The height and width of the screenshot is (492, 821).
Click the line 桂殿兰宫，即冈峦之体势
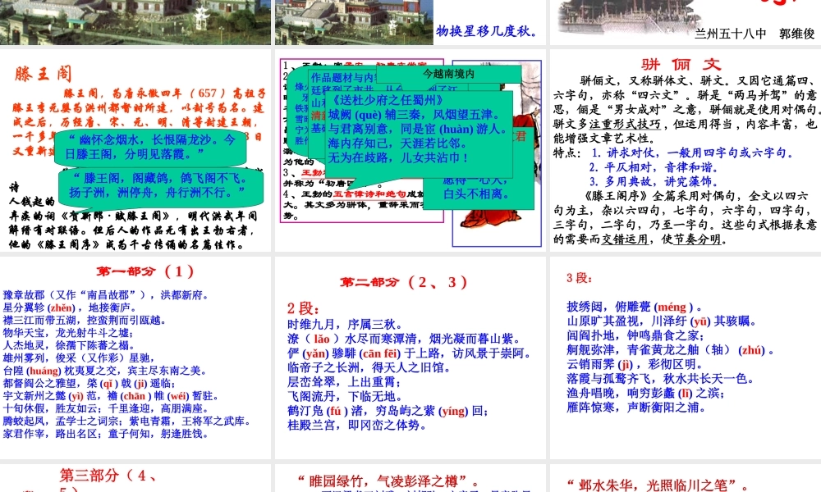356,425
